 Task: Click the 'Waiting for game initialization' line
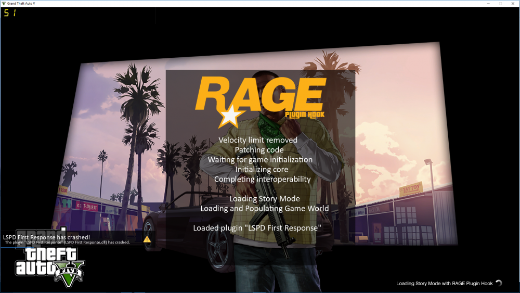pyautogui.click(x=260, y=160)
